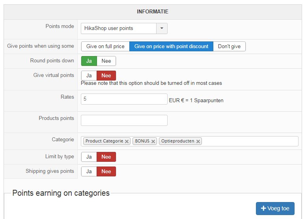Set Round points down to Nee
The image size is (306, 219).
tap(106, 61)
